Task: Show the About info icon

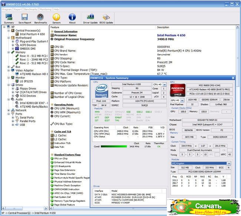Action: tap(72, 19)
